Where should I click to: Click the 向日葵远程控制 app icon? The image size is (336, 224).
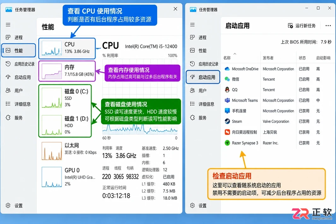[227, 132]
